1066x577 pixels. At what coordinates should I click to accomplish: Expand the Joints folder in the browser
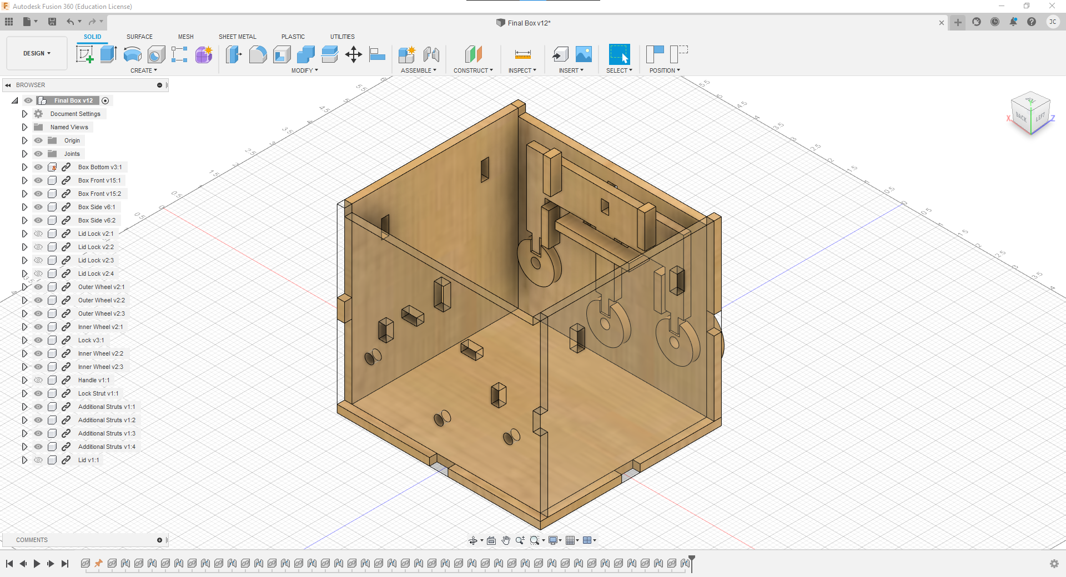24,154
